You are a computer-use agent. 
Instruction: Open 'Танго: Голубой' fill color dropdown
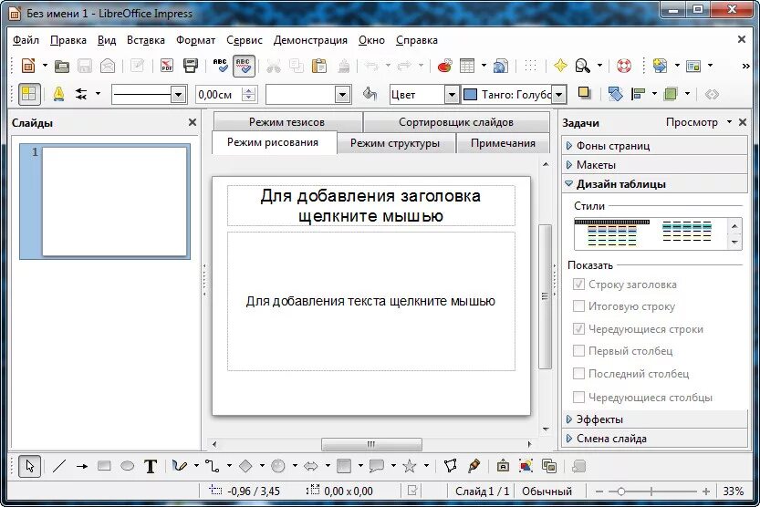point(558,95)
